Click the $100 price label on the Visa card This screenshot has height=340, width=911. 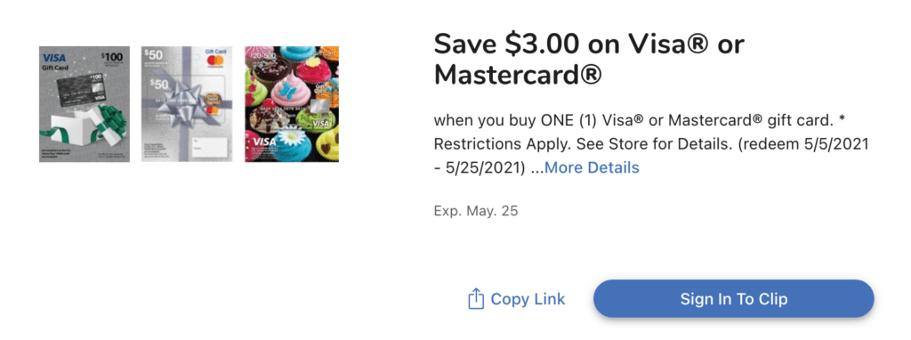112,58
